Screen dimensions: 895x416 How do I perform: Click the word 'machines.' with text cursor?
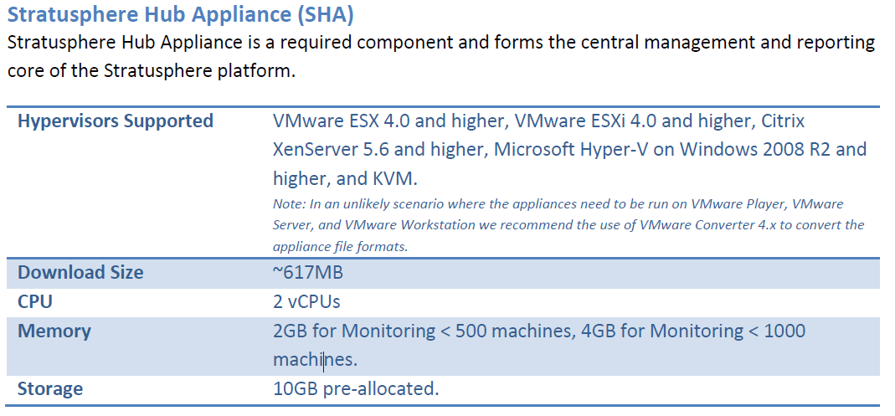pyautogui.click(x=315, y=360)
